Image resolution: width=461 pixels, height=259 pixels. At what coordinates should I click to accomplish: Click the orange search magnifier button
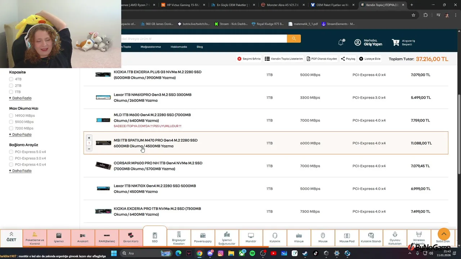pos(294,38)
